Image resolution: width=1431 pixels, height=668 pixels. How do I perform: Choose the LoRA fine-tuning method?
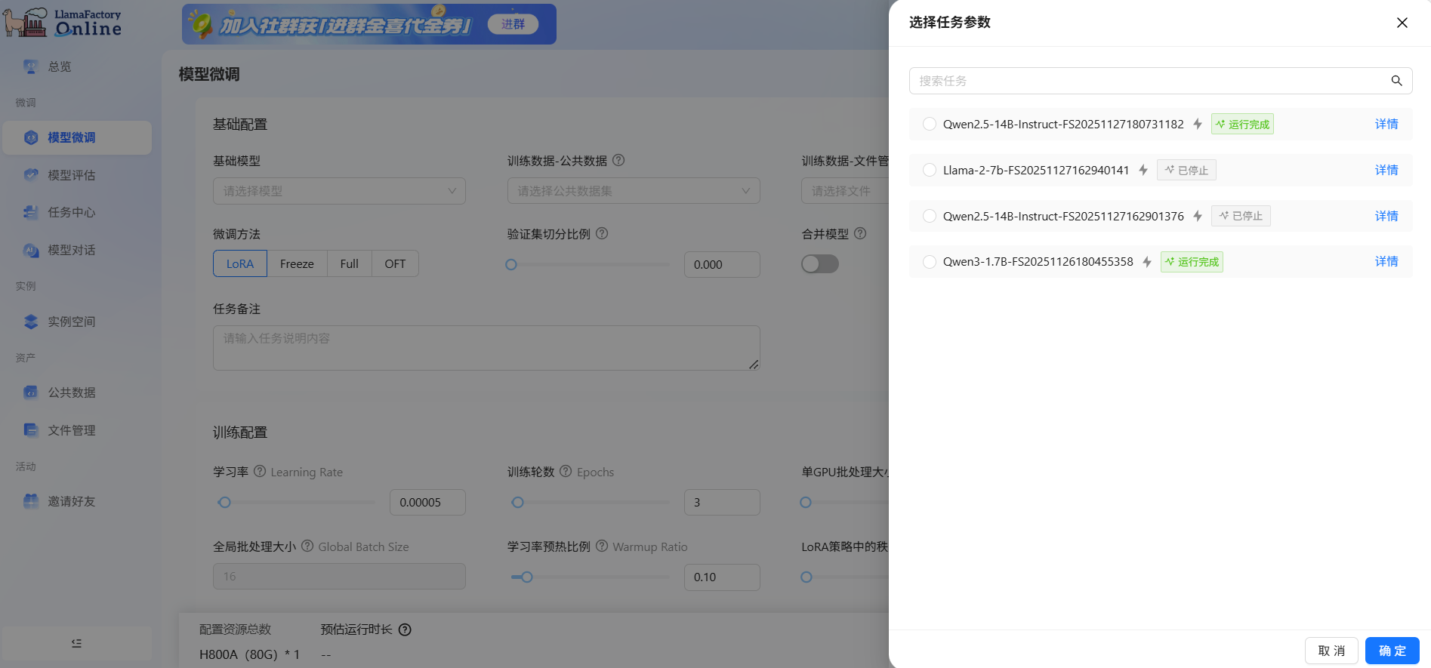pos(240,263)
